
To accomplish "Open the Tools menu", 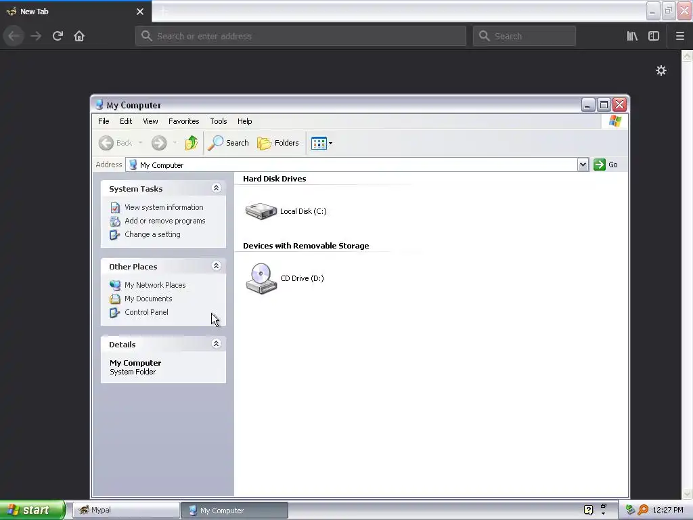I will [x=219, y=121].
